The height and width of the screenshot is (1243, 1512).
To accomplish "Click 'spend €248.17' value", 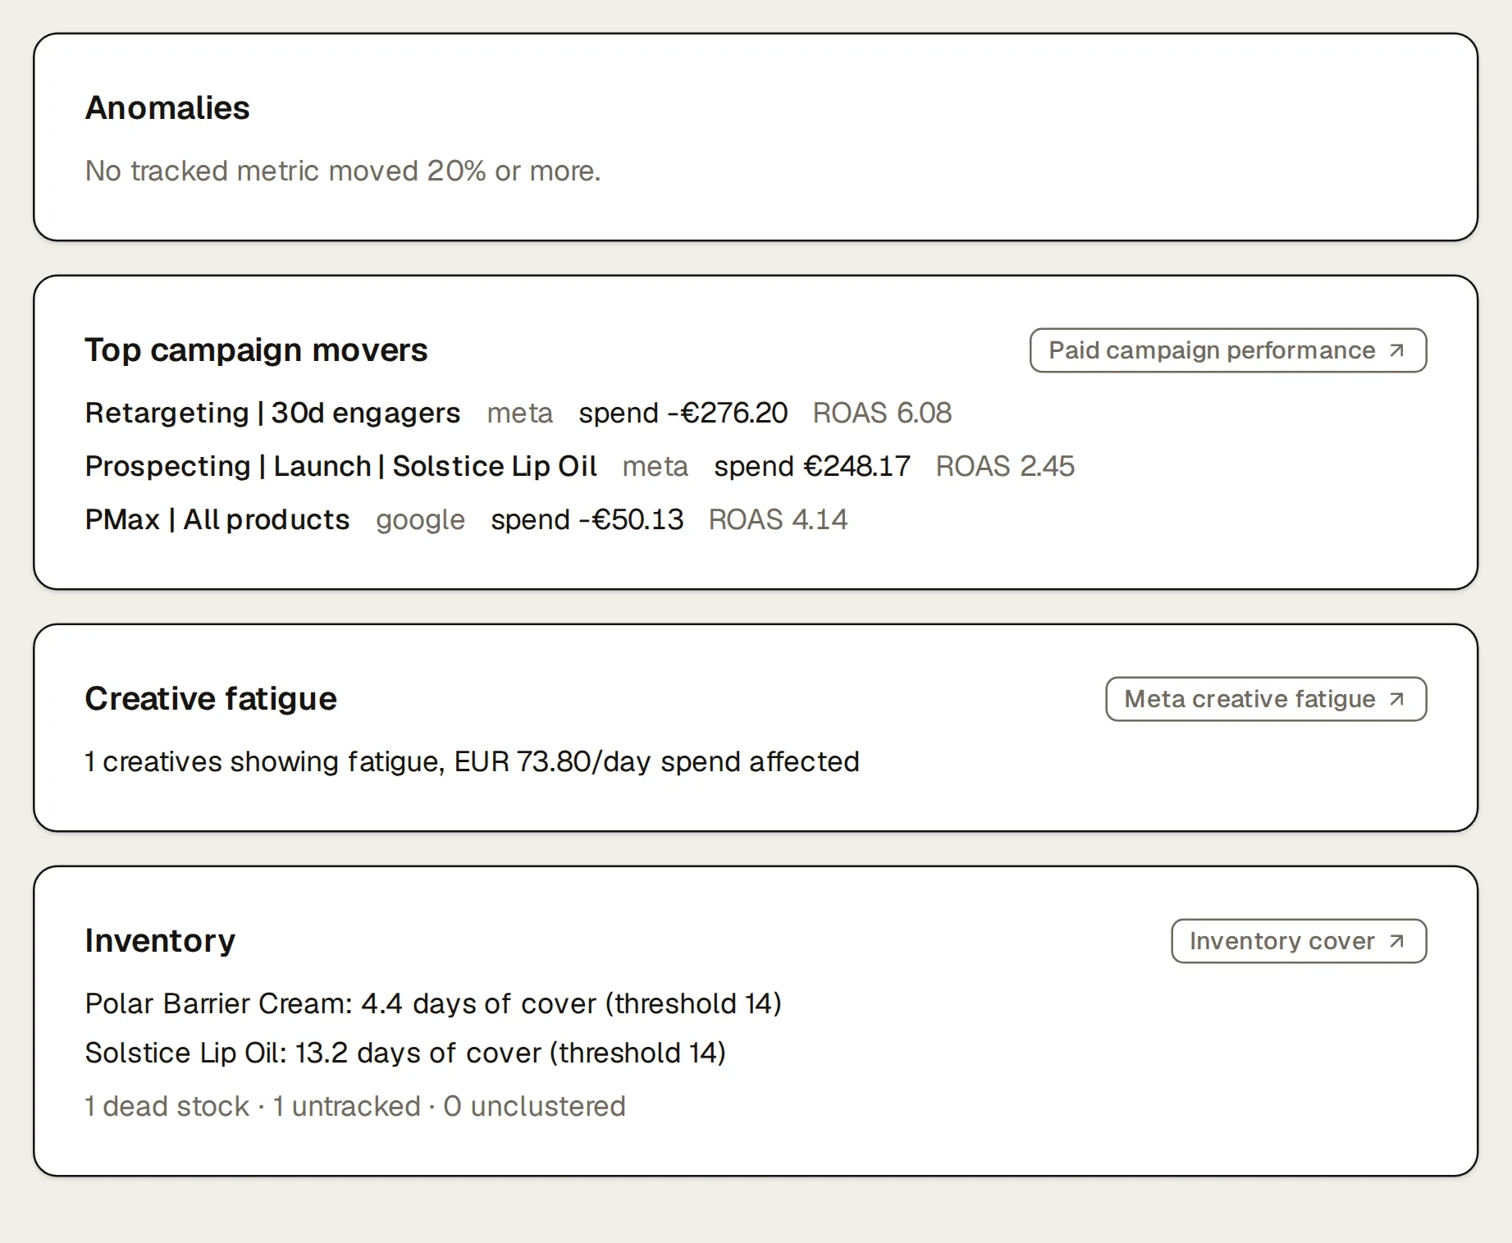I will click(x=812, y=466).
